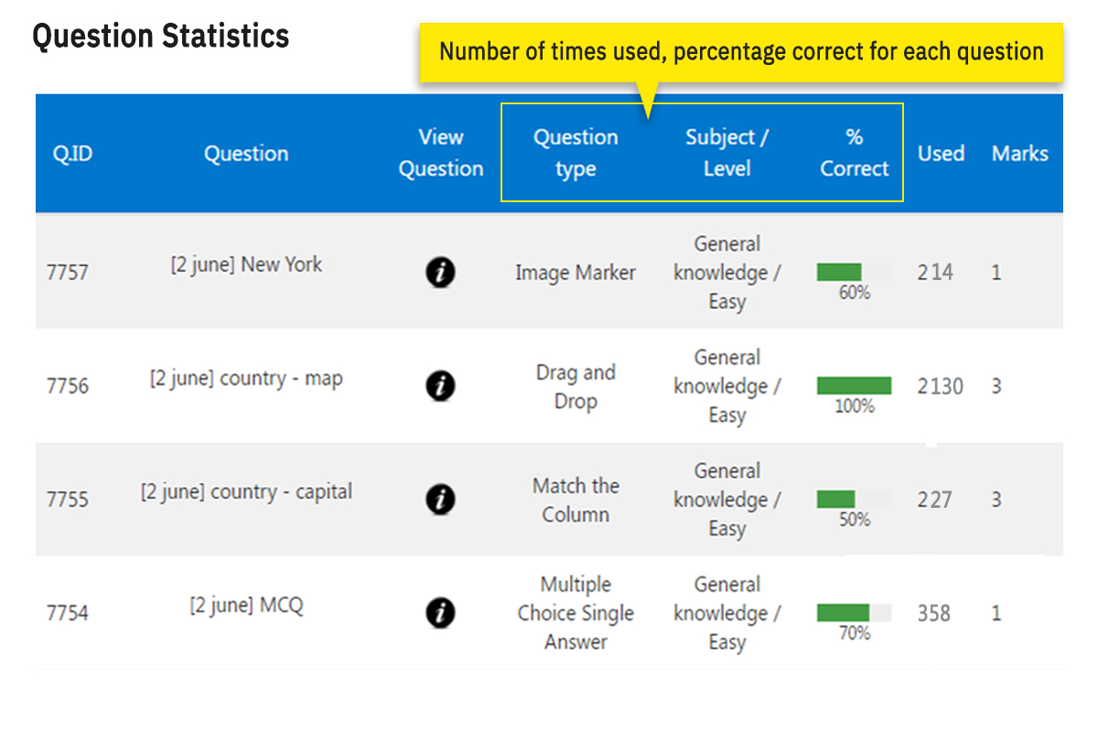Open the "[2 june] New York" question
Viewport: 1098px width, 732px height.
pyautogui.click(x=246, y=265)
